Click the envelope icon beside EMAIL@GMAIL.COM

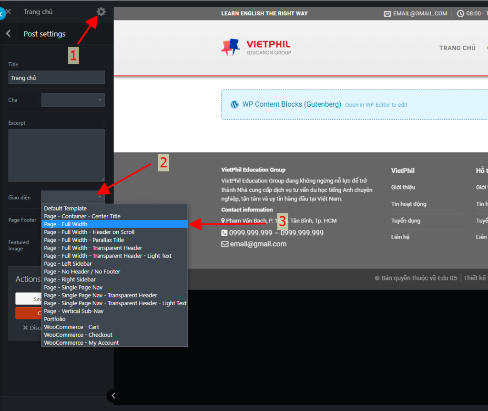(387, 13)
